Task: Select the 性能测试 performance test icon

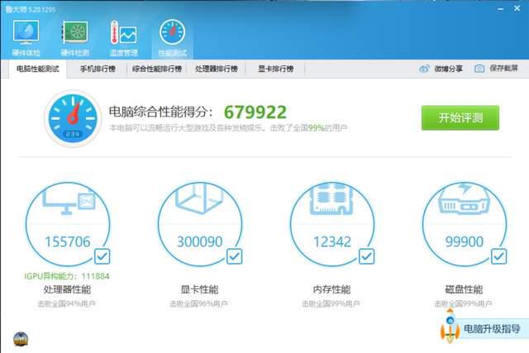Action: click(x=173, y=38)
